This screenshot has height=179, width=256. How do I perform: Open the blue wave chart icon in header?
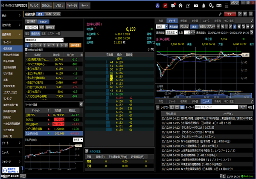157,6
